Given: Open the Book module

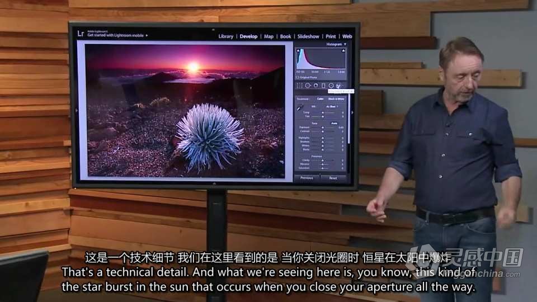Looking at the screenshot, I should [x=285, y=36].
